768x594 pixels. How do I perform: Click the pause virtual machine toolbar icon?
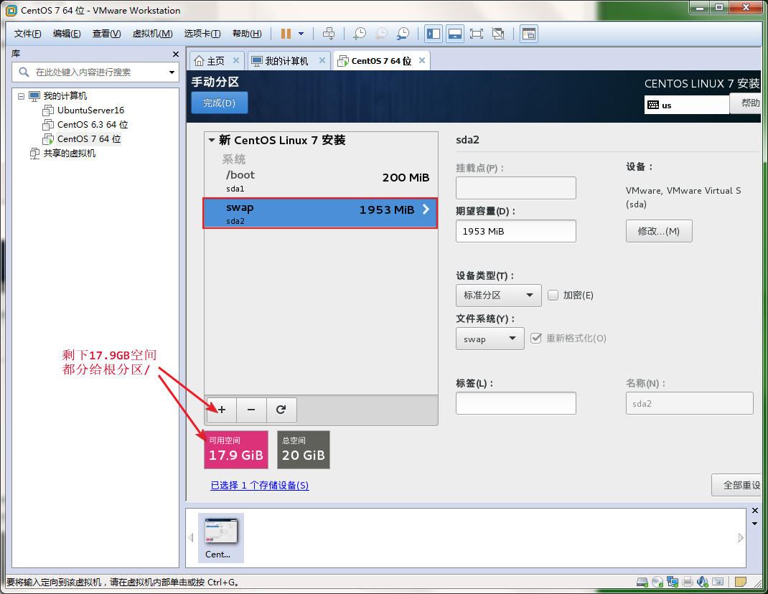286,34
